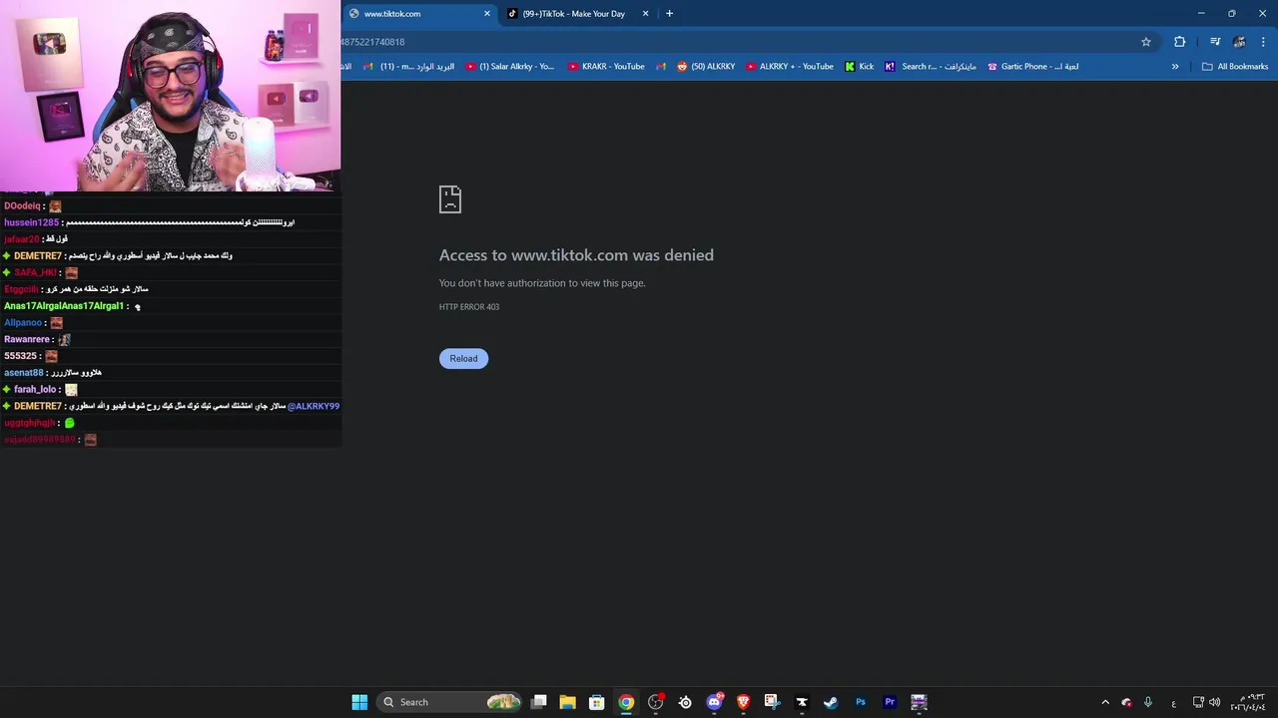Click the Gmail icon bookmark beside ALKRKY
This screenshot has width=1278, height=718.
pyautogui.click(x=661, y=67)
